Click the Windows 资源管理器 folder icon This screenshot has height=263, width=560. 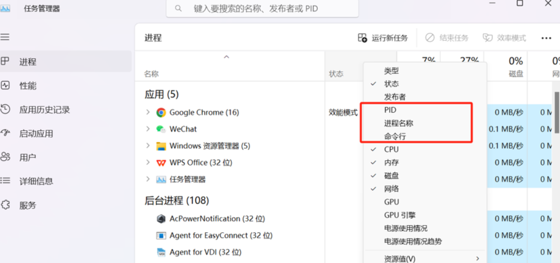pyautogui.click(x=161, y=146)
